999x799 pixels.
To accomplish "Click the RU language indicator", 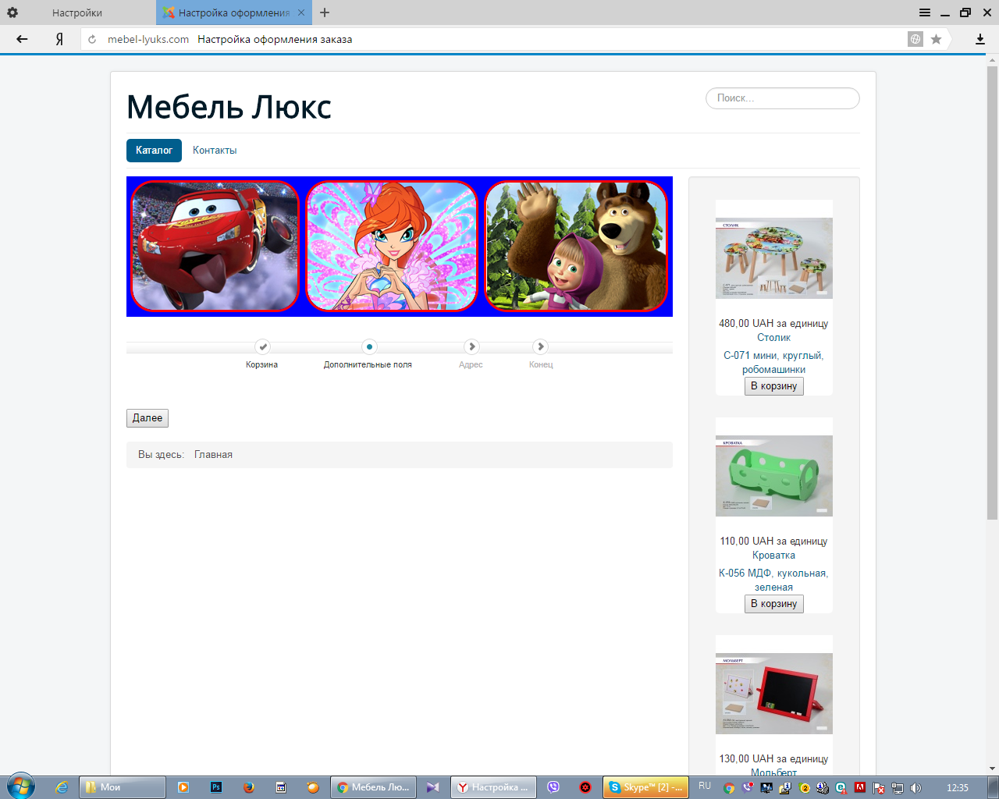I will pyautogui.click(x=705, y=786).
